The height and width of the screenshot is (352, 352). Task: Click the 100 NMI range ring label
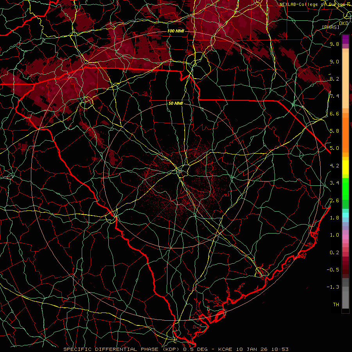click(x=176, y=31)
